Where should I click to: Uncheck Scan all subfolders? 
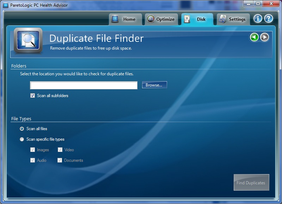coord(32,95)
